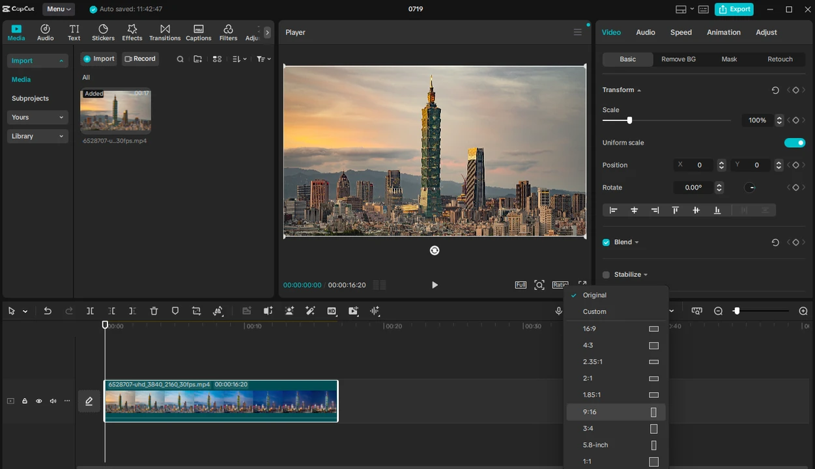Click the Undo icon in timeline toolbar
Image resolution: width=815 pixels, height=469 pixels.
point(48,311)
